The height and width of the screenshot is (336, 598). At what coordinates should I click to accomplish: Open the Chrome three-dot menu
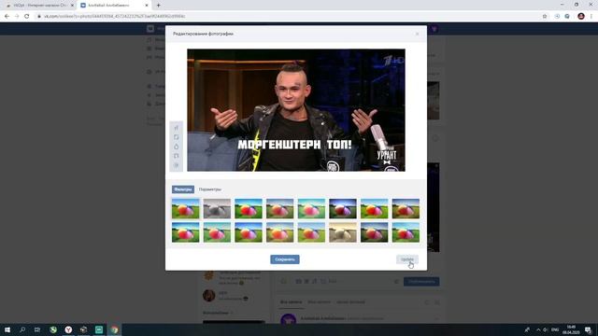591,17
